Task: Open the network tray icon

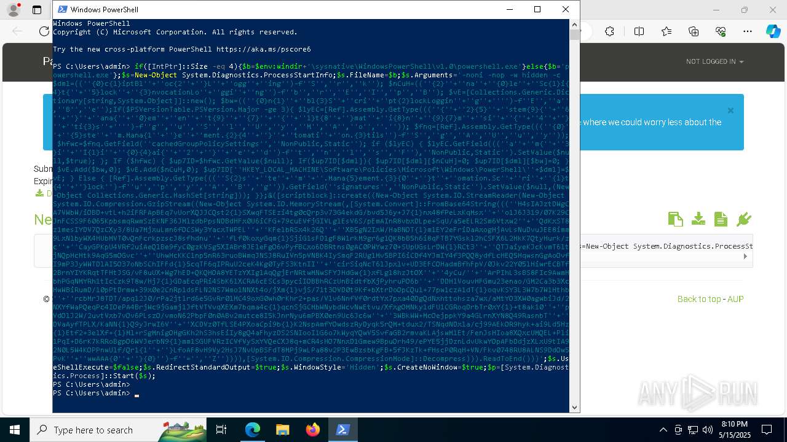Action: (x=693, y=430)
